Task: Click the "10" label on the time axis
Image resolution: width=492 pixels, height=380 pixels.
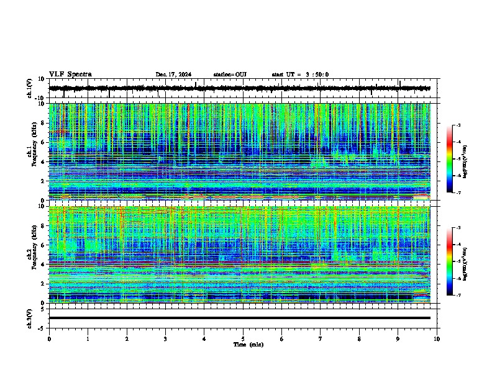Action: point(437,339)
